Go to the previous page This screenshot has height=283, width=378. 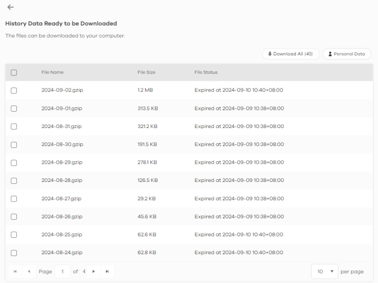click(x=28, y=271)
